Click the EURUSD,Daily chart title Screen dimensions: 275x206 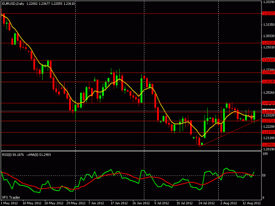click(13, 4)
